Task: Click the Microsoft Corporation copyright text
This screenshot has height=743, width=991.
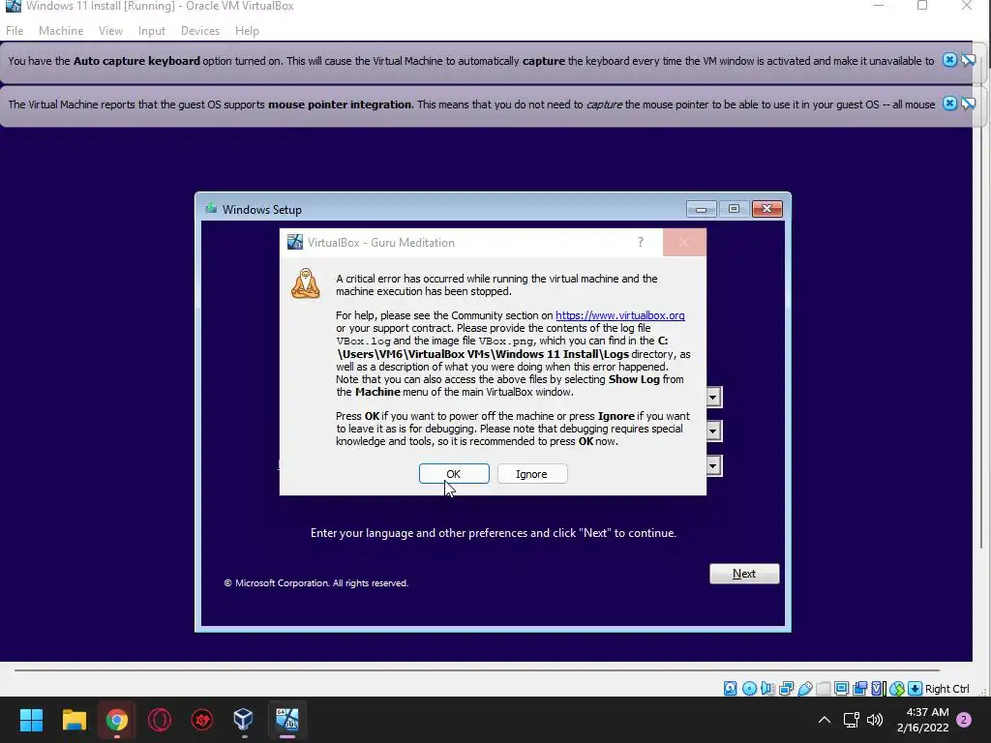Action: [316, 583]
